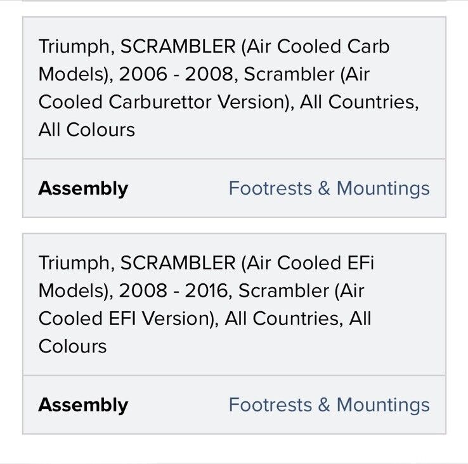
Task: Click Assembly label in the EFi Models card
Action: [x=83, y=405]
